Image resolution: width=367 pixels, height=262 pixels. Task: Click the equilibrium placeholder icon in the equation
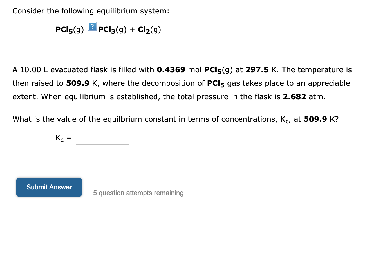(x=92, y=27)
